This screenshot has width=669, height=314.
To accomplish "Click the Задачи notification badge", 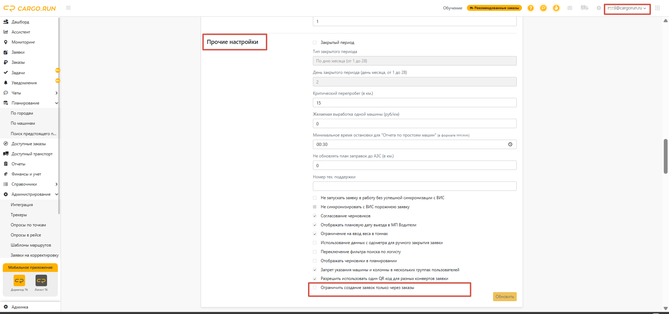I will coord(57,70).
